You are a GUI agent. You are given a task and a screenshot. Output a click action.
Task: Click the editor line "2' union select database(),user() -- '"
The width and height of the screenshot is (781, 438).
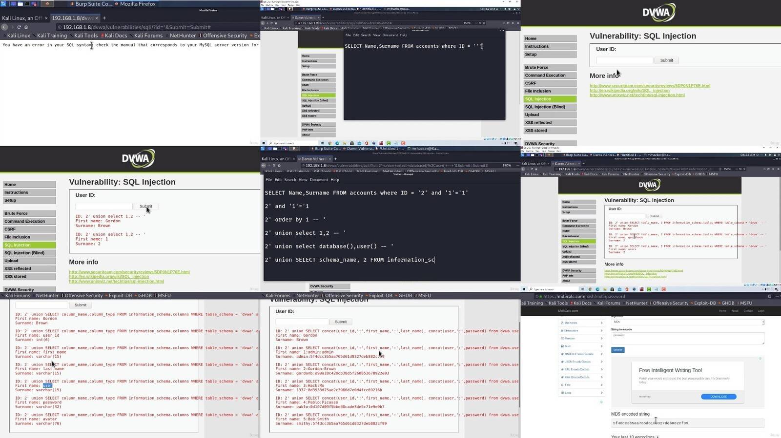tap(329, 247)
